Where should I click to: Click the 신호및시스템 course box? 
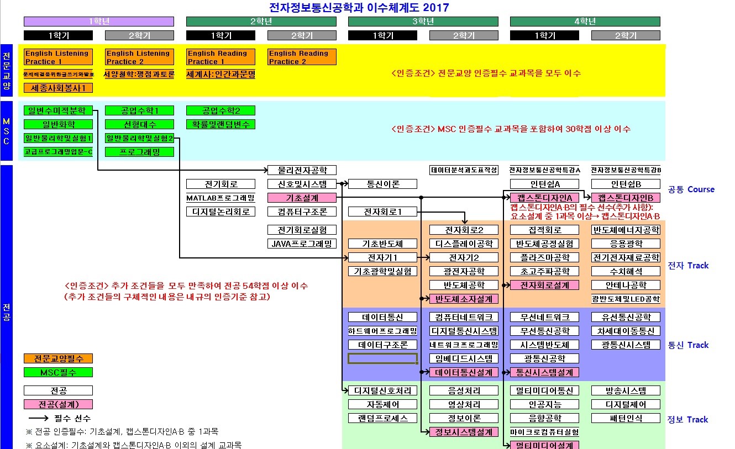click(301, 184)
